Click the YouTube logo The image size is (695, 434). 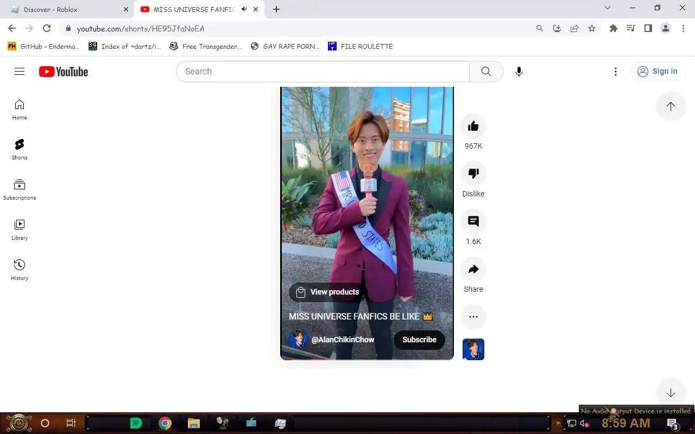click(64, 72)
